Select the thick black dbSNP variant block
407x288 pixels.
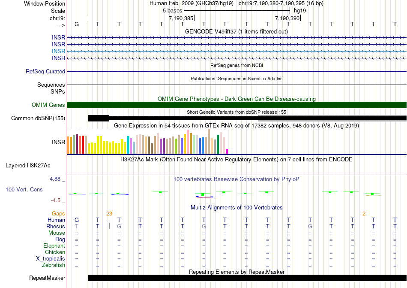(99, 118)
